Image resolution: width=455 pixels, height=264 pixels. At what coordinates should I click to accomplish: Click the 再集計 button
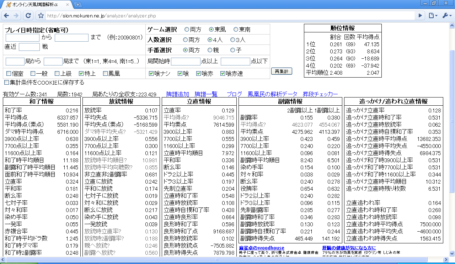click(x=282, y=71)
